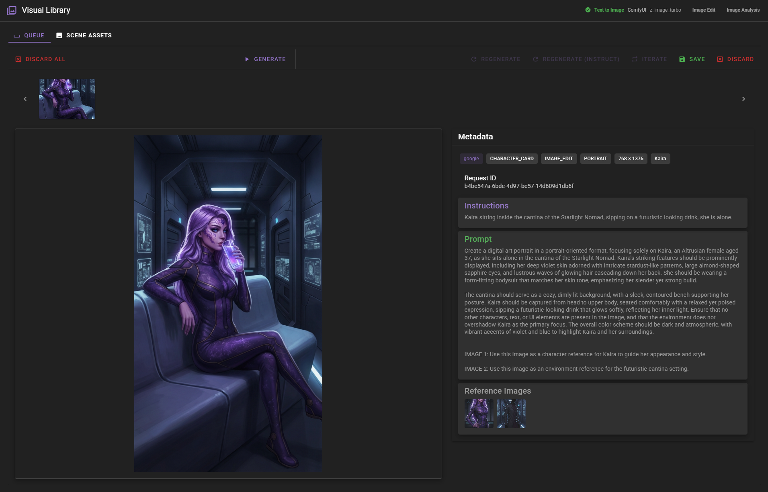The width and height of the screenshot is (768, 492).
Task: Click the Scene Assets picture icon
Action: (59, 35)
